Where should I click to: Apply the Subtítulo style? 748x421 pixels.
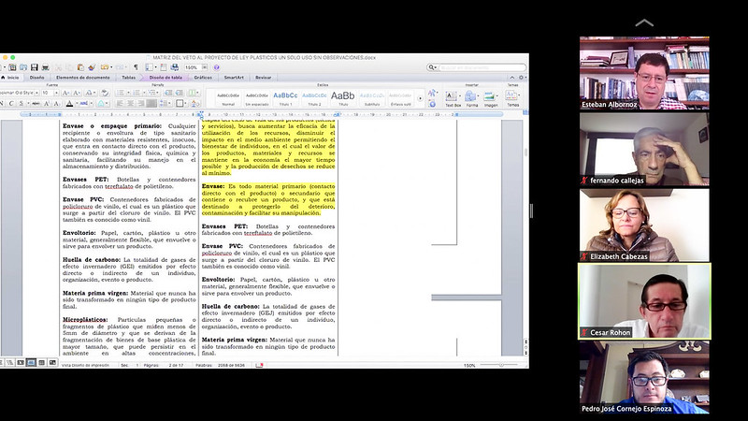tap(372, 99)
